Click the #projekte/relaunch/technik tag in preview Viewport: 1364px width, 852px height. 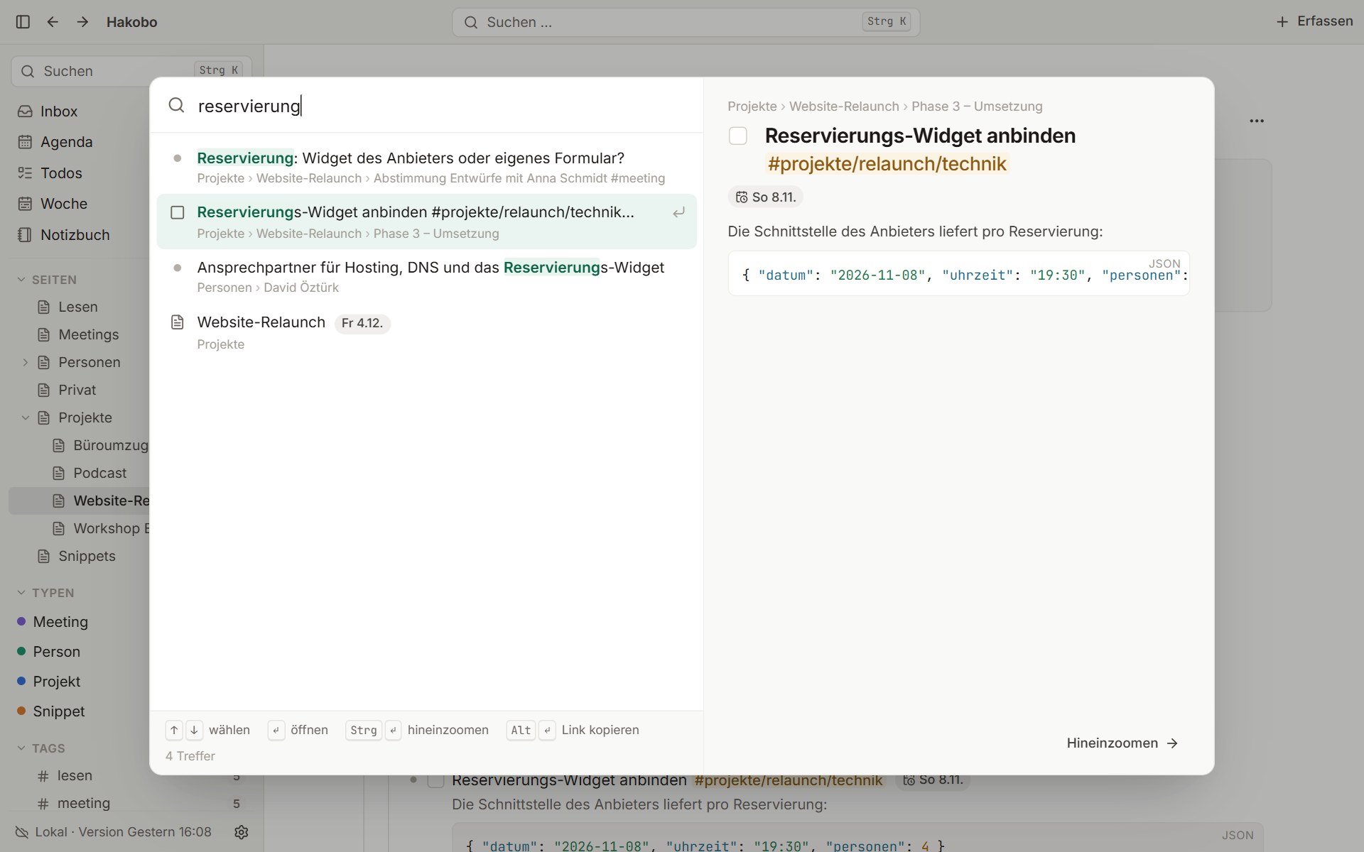click(x=887, y=164)
